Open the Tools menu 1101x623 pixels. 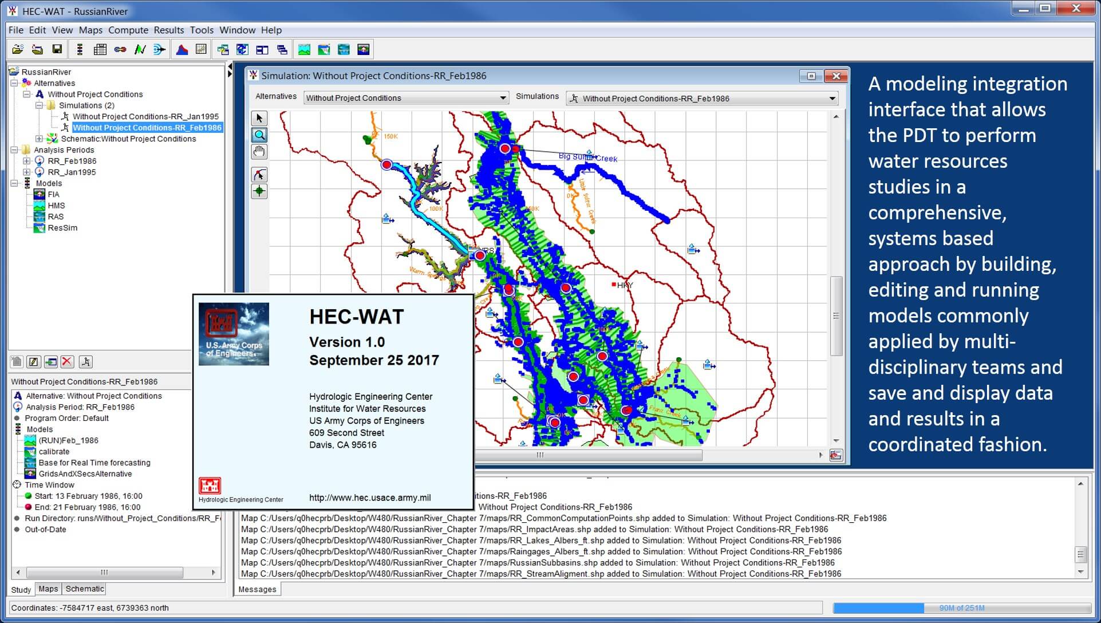[x=202, y=30]
